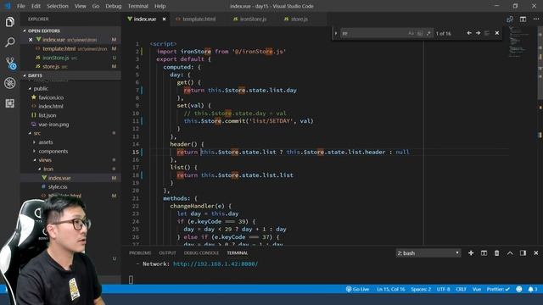Screen dimensions: 543x305
Task: Open notifications bell in status bar
Action: (533, 289)
